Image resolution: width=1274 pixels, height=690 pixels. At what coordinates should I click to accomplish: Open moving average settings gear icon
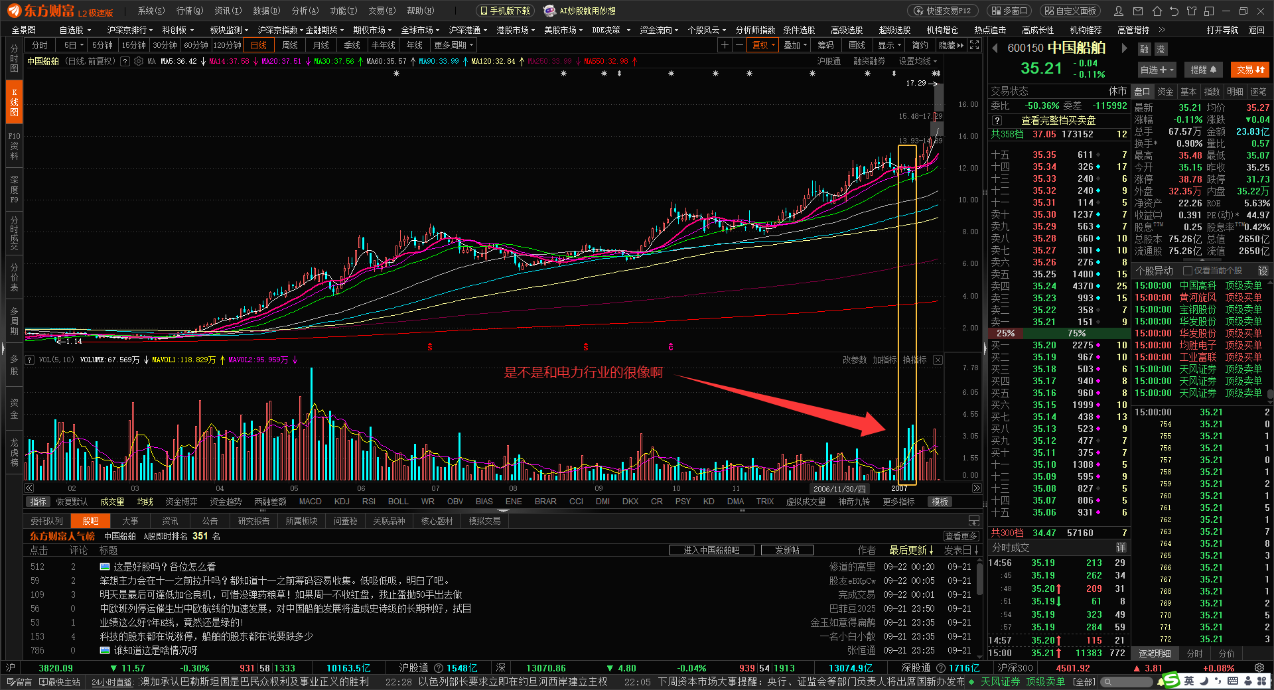point(139,61)
